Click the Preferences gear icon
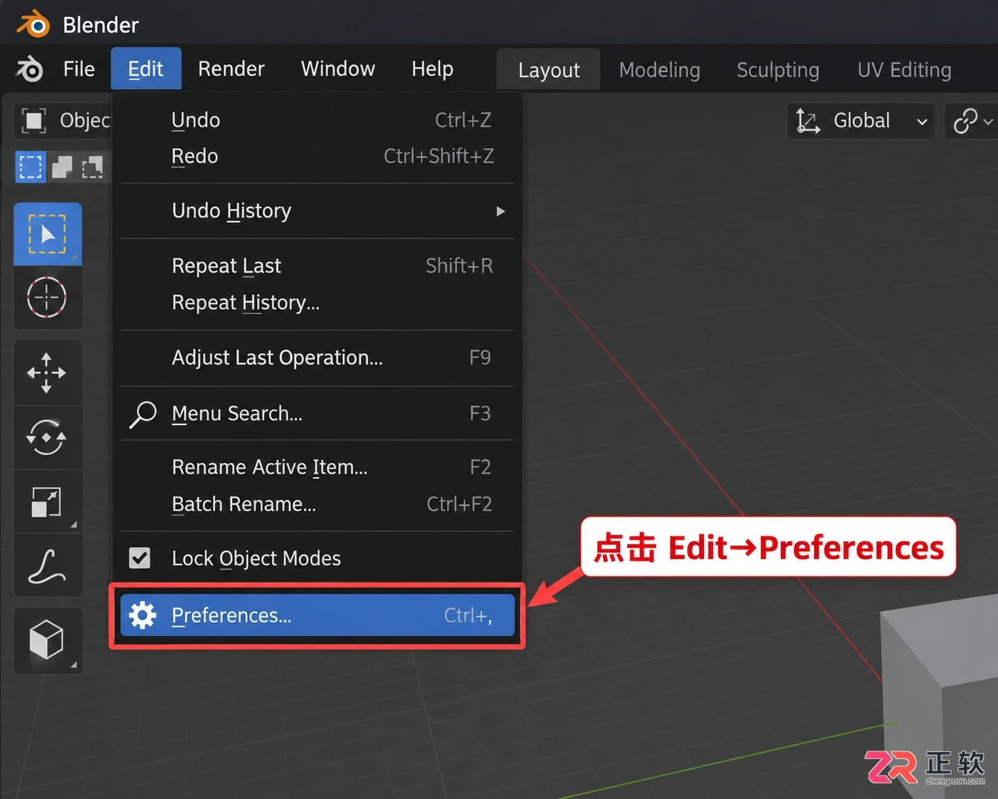 [142, 615]
